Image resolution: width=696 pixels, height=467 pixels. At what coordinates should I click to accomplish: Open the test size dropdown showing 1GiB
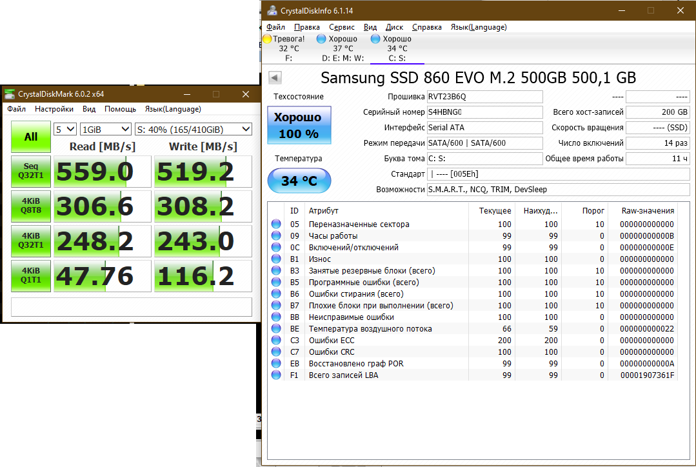[x=106, y=129]
